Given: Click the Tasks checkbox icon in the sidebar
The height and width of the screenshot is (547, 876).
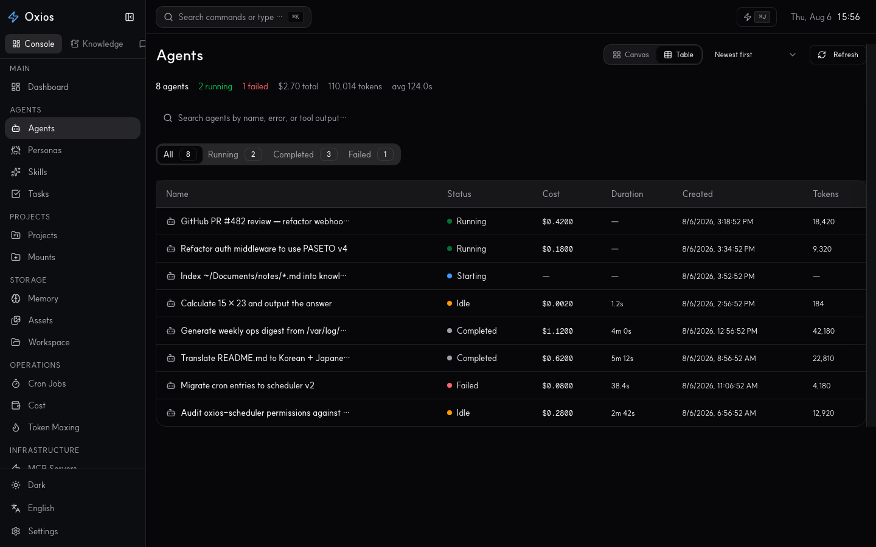Looking at the screenshot, I should pyautogui.click(x=16, y=194).
